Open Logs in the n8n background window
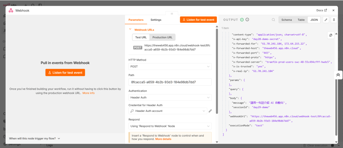The width and height of the screenshot is (343, 148). (x=50, y=145)
